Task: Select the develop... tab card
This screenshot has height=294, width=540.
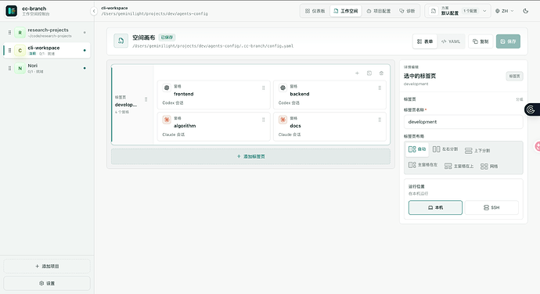Action: tap(132, 104)
